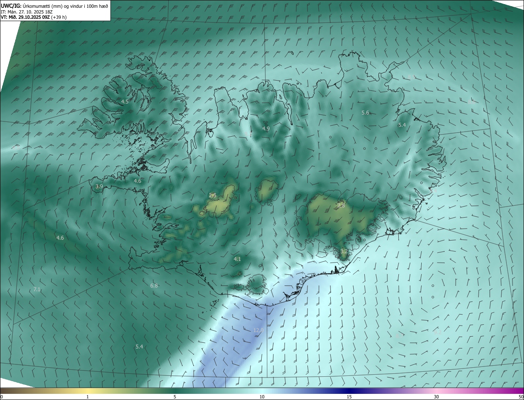Viewport: 524px width, 400px height.
Task: Select the 5 tick on color scale
Action: [175, 397]
